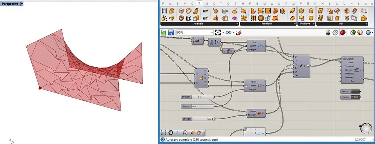Click the Strength slider showing 1000

click(x=198, y=119)
